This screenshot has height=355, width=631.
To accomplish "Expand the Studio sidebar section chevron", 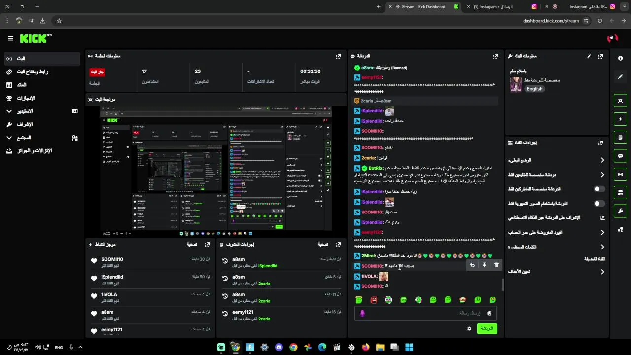I will click(x=9, y=111).
